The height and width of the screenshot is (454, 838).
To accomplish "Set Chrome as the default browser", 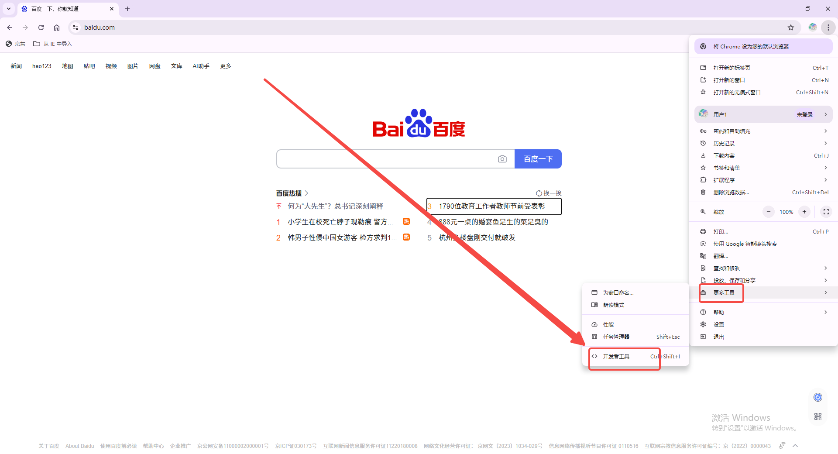I will tap(763, 46).
